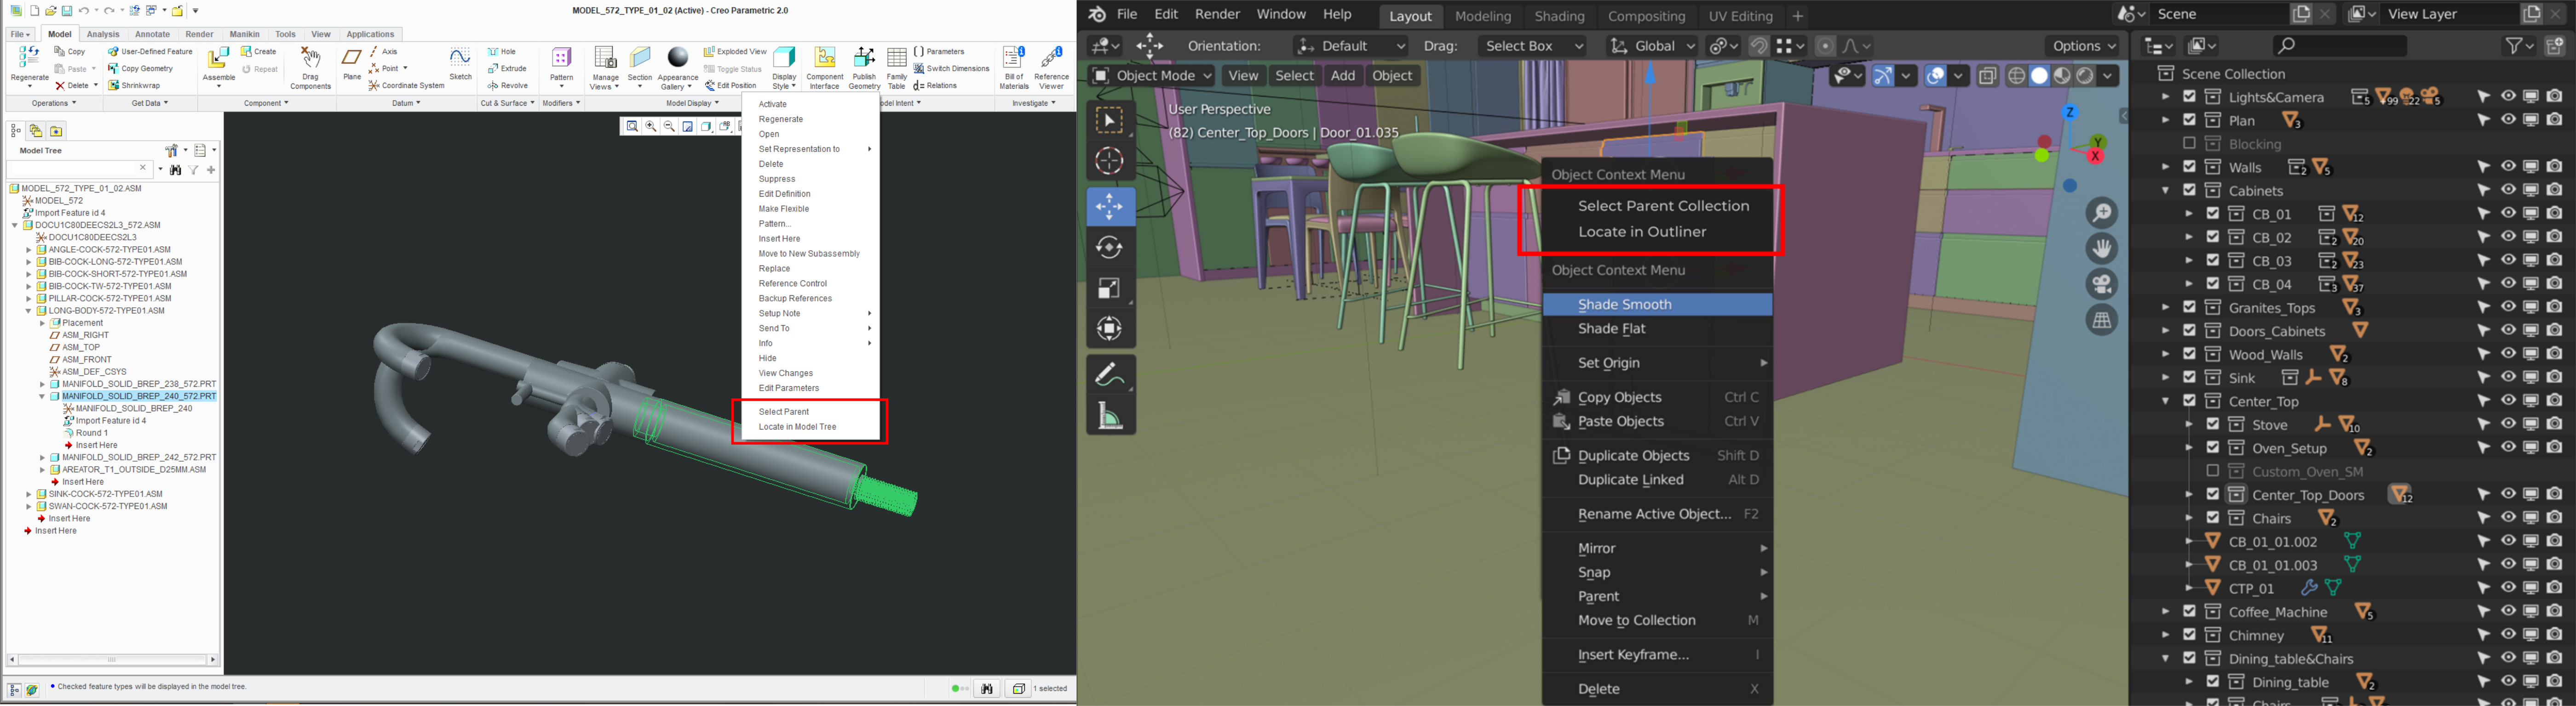Uncheck the Sink collection checkbox
This screenshot has width=2576, height=706.
pyautogui.click(x=2190, y=378)
